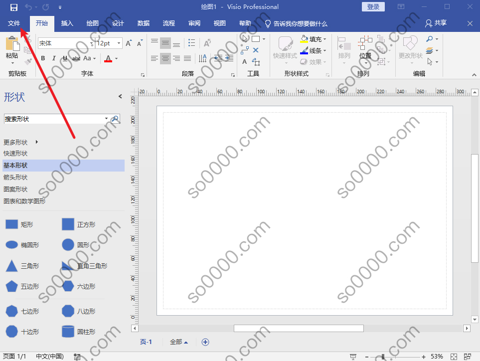Click the layers icon in 编辑
The height and width of the screenshot is (361, 480).
(x=430, y=50)
